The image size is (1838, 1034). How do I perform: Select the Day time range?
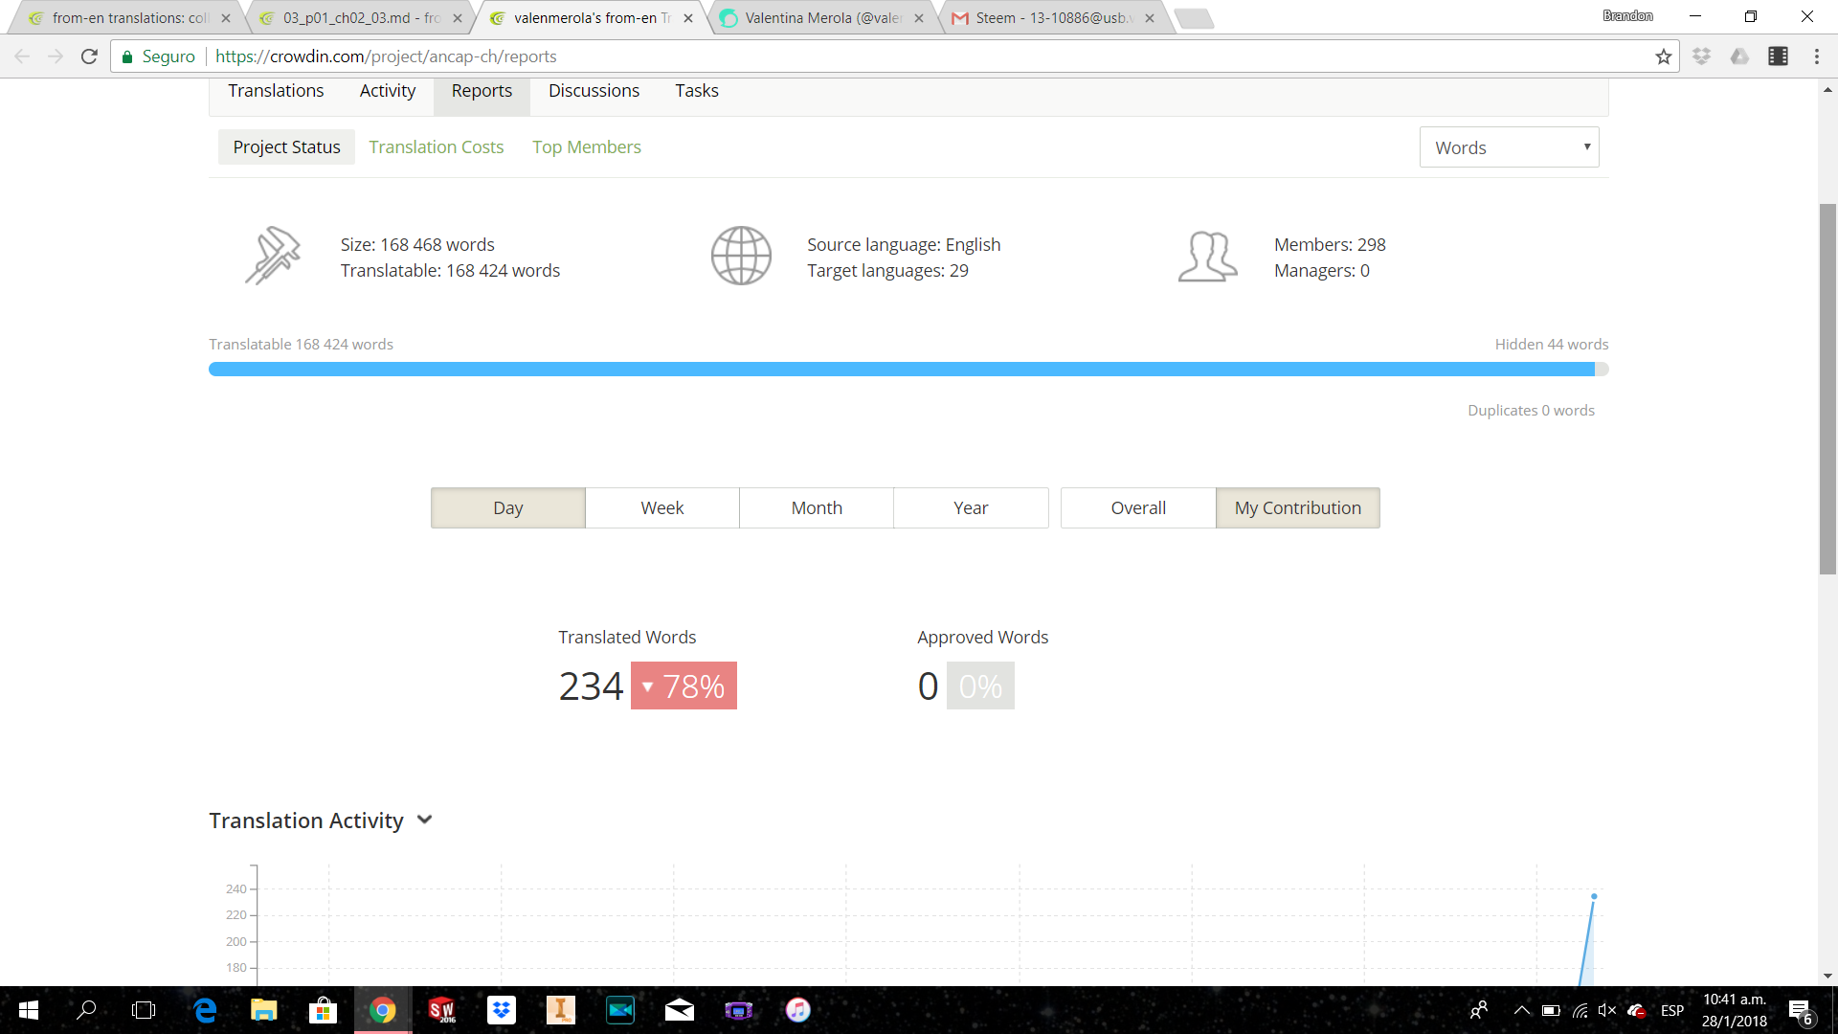[x=507, y=507]
